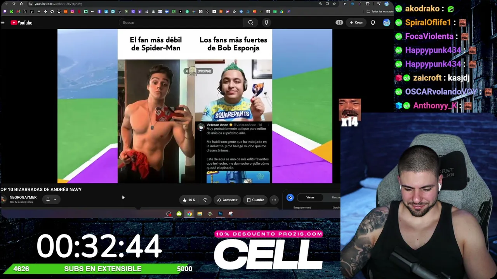Go to the browser home page
Viewport: 497px width, 279px height.
click(x=21, y=4)
